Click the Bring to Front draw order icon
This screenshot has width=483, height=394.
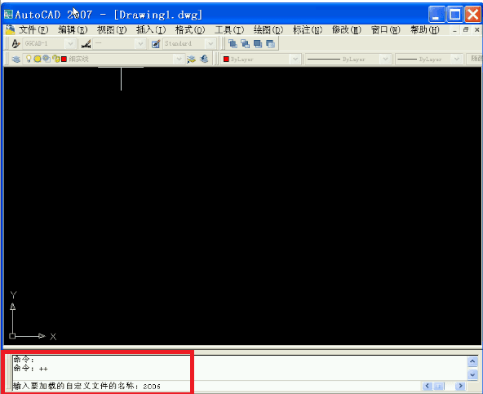[x=233, y=44]
